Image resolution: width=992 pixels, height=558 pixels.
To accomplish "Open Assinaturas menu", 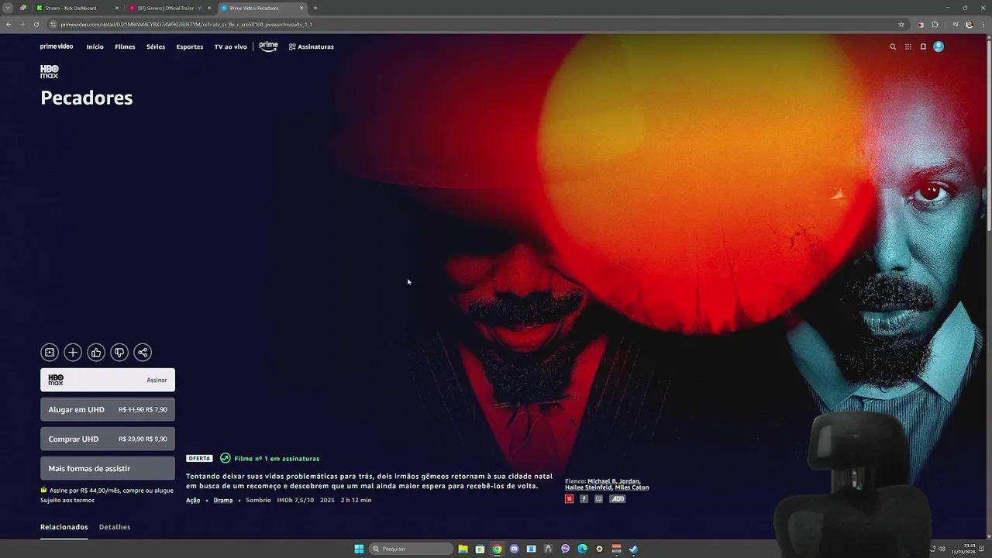I will click(x=312, y=46).
